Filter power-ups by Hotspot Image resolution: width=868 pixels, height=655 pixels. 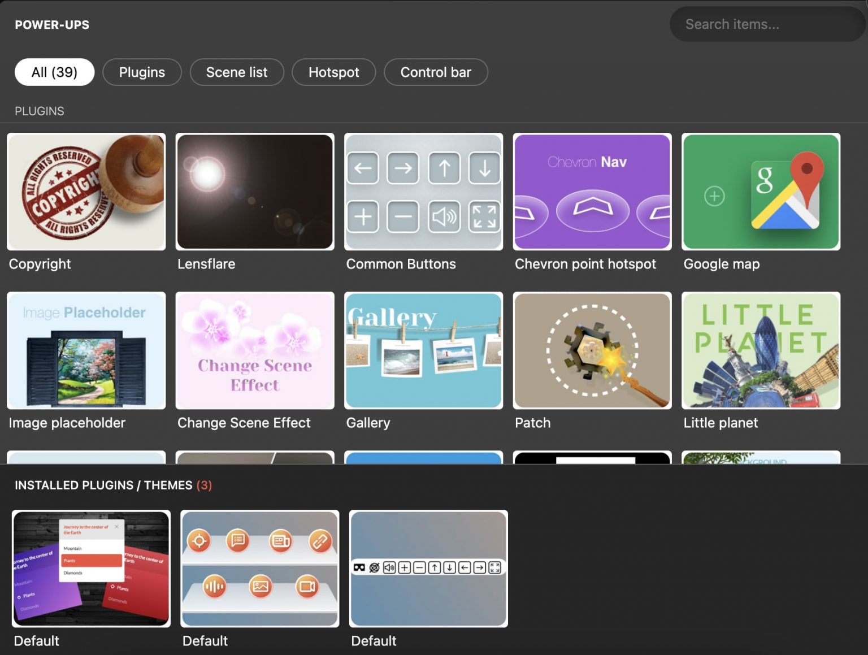coord(333,72)
